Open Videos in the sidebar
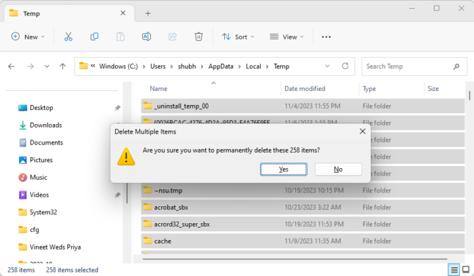Screen dimensions: 474x276 (x=39, y=195)
